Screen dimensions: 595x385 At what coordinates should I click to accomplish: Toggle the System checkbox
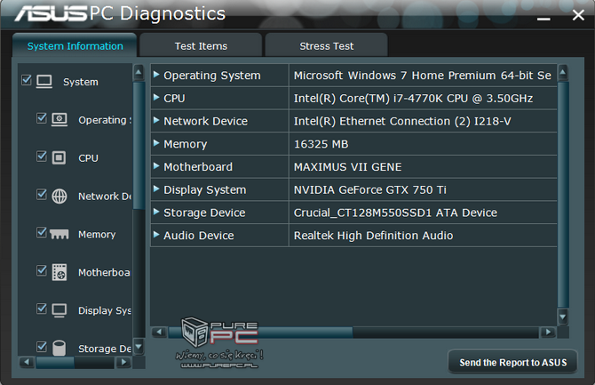pos(27,80)
